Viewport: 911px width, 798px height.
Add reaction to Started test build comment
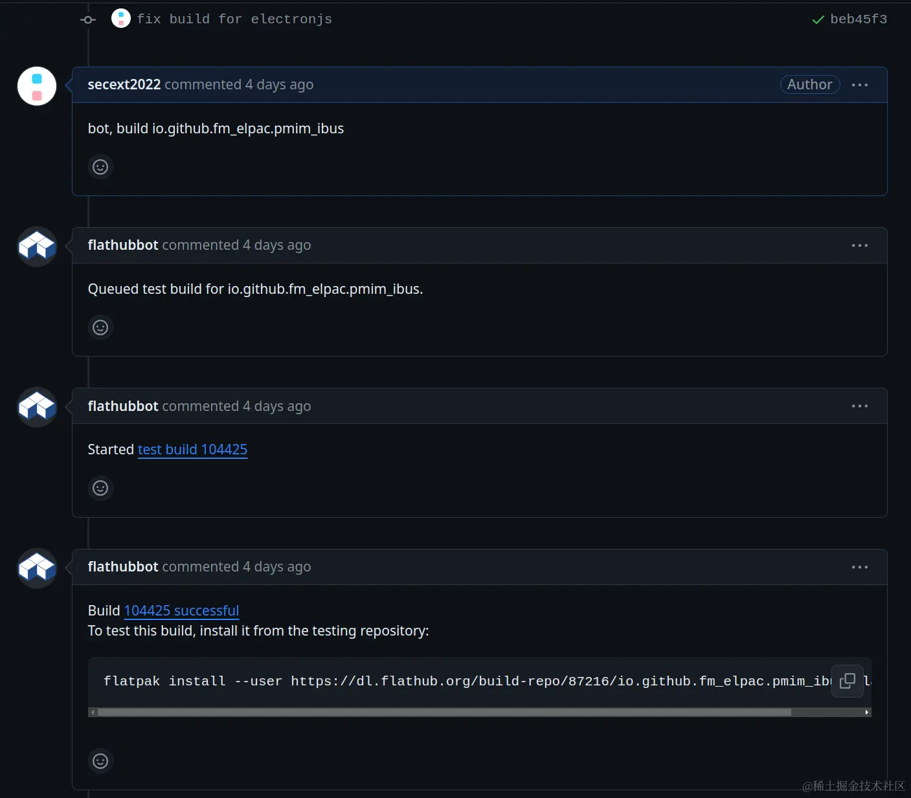(100, 488)
